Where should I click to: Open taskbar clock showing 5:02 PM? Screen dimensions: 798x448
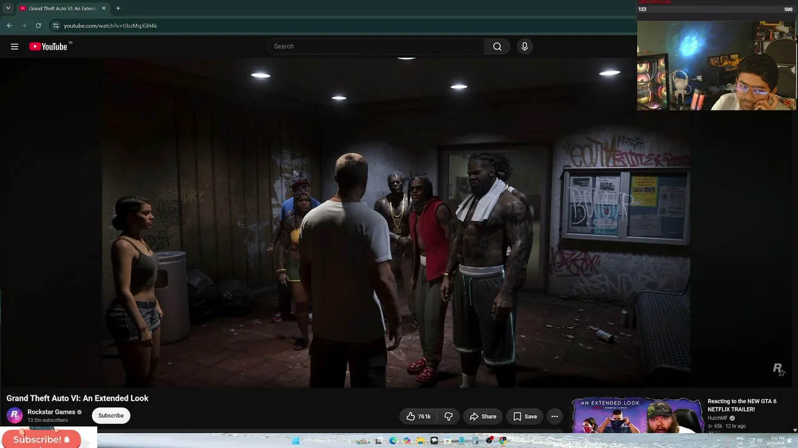point(776,441)
